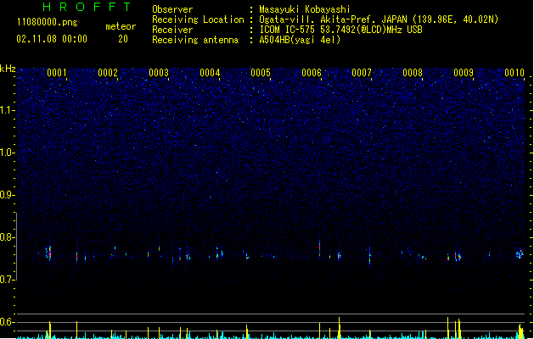Viewport: 534px width, 339px height.
Task: Click time marker 0010
Action: pos(514,73)
